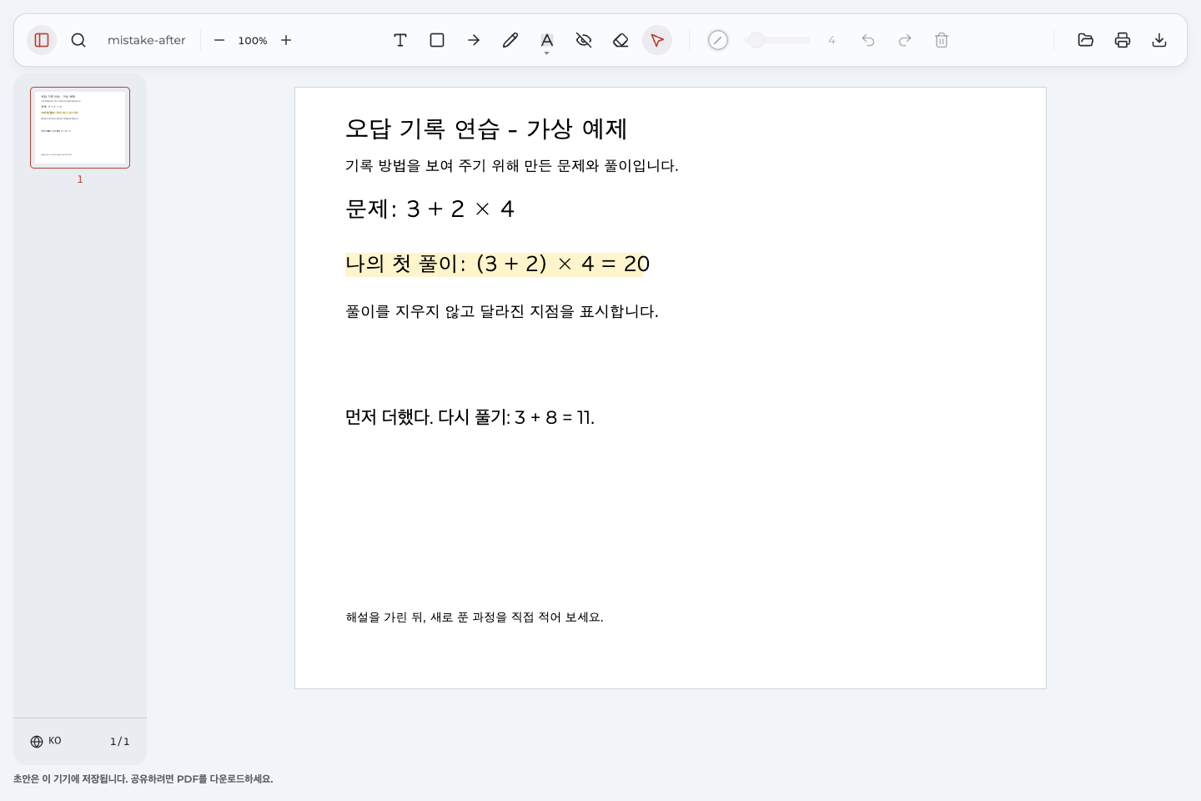This screenshot has height=801, width=1201.
Task: Zoom out with the minus button
Action: (x=219, y=40)
